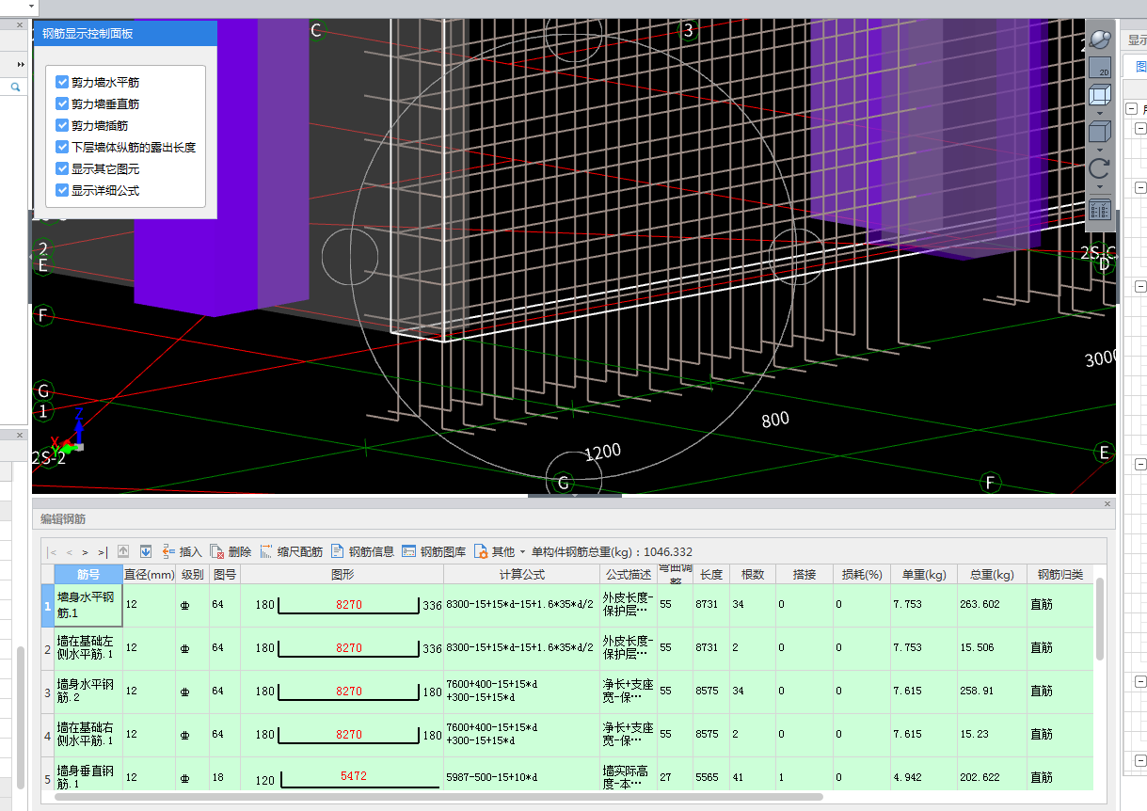Insert a new rebar row (插入)
Viewport: 1147px width, 811px height.
click(182, 551)
